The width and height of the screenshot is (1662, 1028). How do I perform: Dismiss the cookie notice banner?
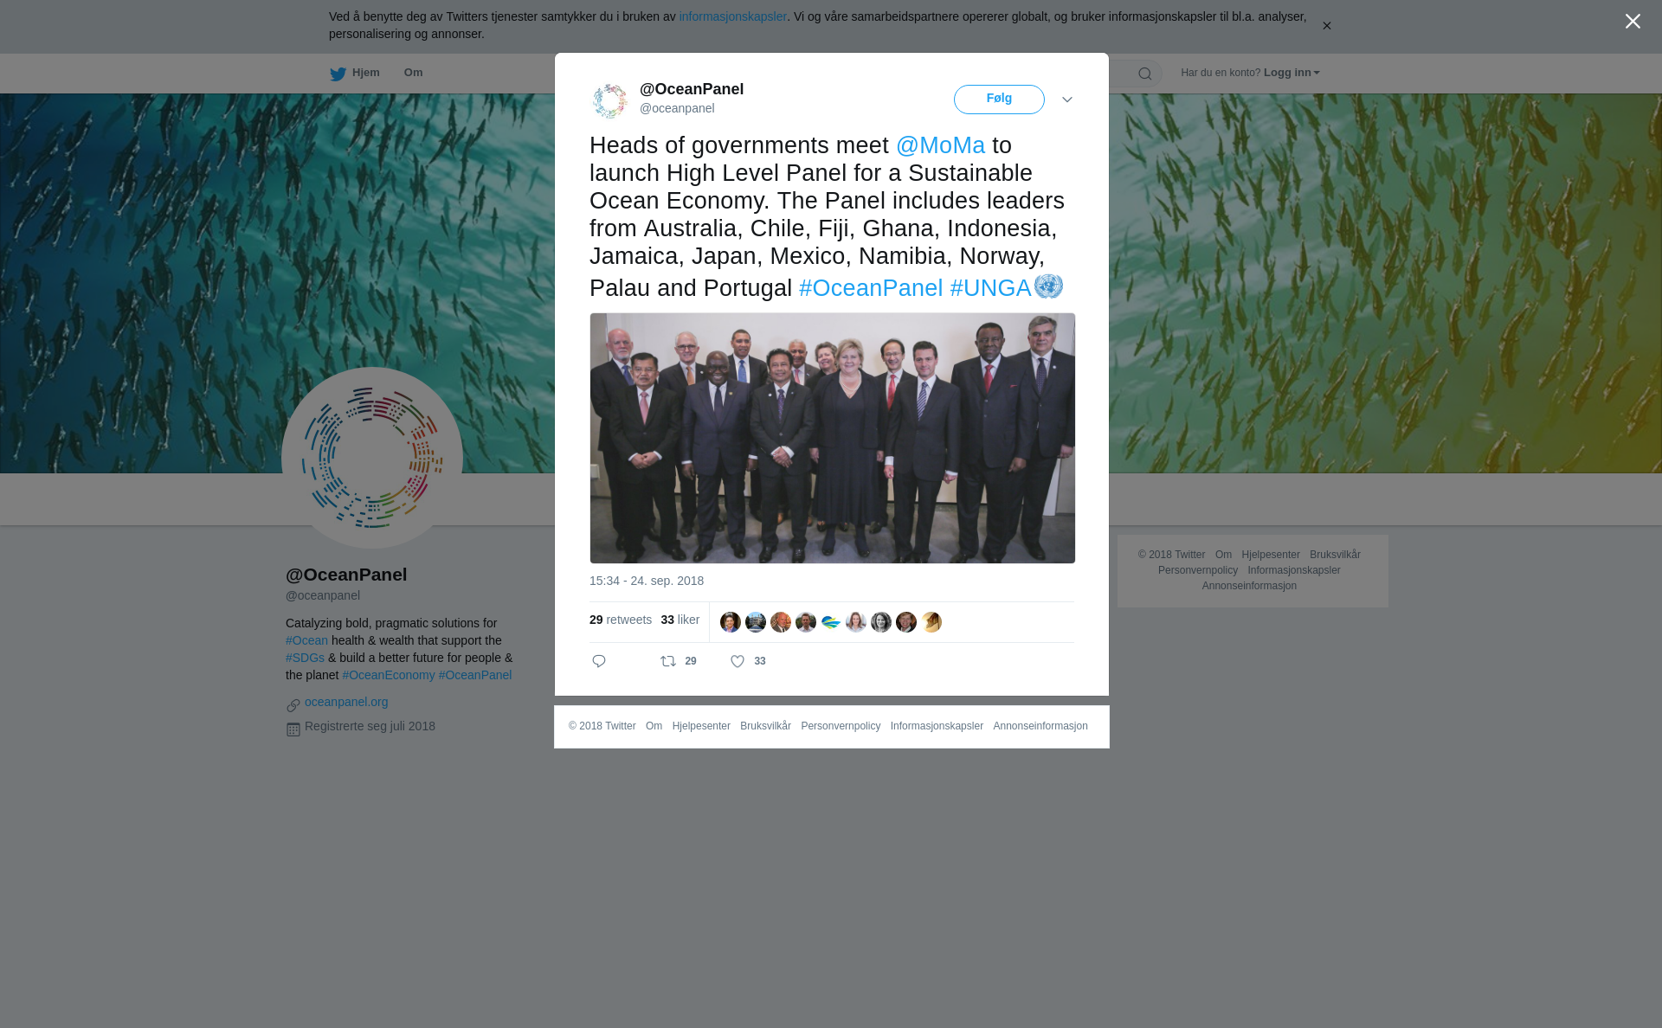pos(1326,26)
